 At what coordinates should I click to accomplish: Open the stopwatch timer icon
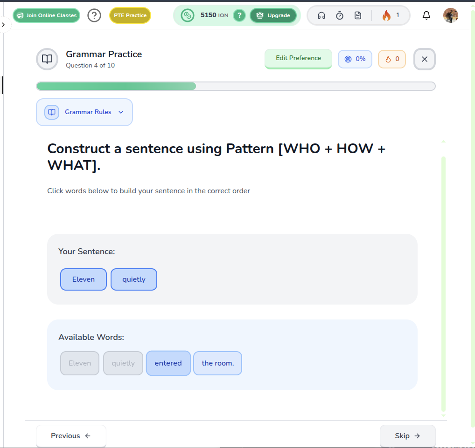pos(340,15)
